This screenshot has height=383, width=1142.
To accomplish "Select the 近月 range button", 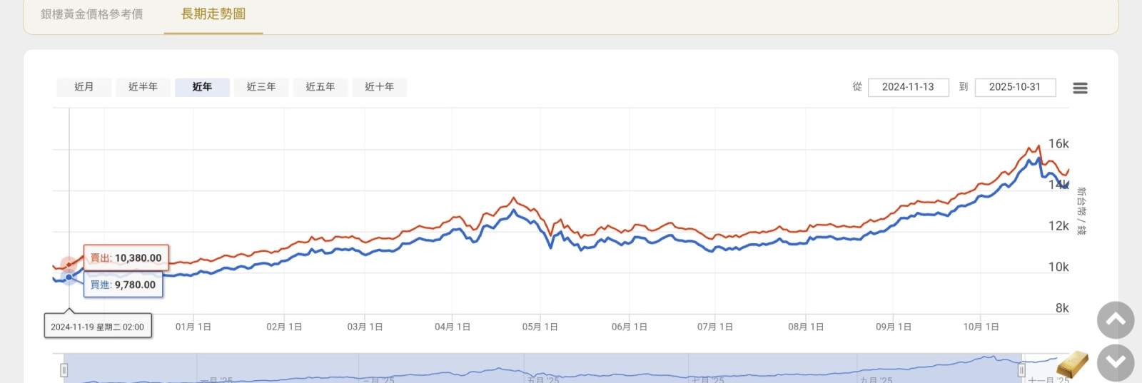I will (x=84, y=87).
